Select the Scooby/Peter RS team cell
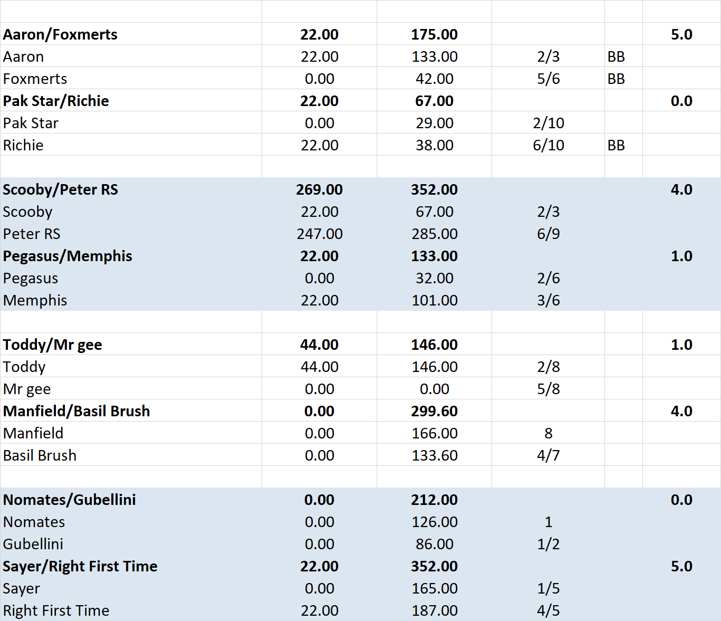Image resolution: width=721 pixels, height=621 pixels. [60, 189]
